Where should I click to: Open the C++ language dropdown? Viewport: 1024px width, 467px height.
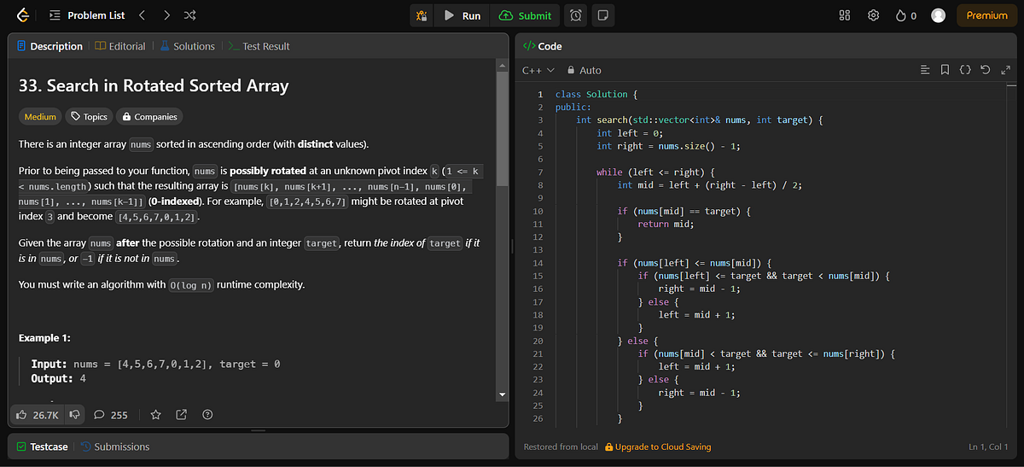pos(538,70)
